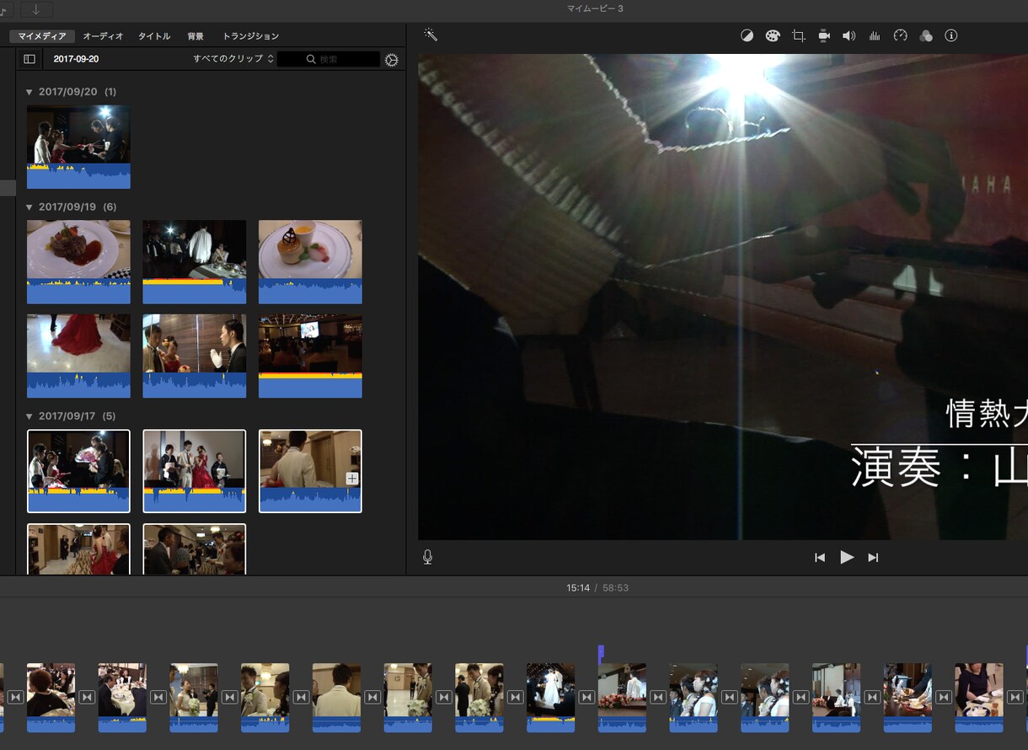Viewport: 1028px width, 750px height.
Task: Open color correction palette icon
Action: pos(773,35)
